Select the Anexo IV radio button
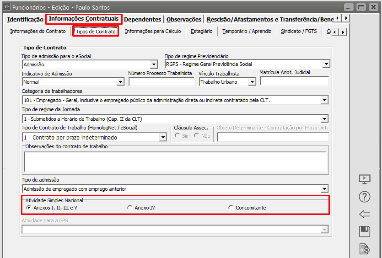This screenshot has height=258, width=382. pyautogui.click(x=130, y=208)
